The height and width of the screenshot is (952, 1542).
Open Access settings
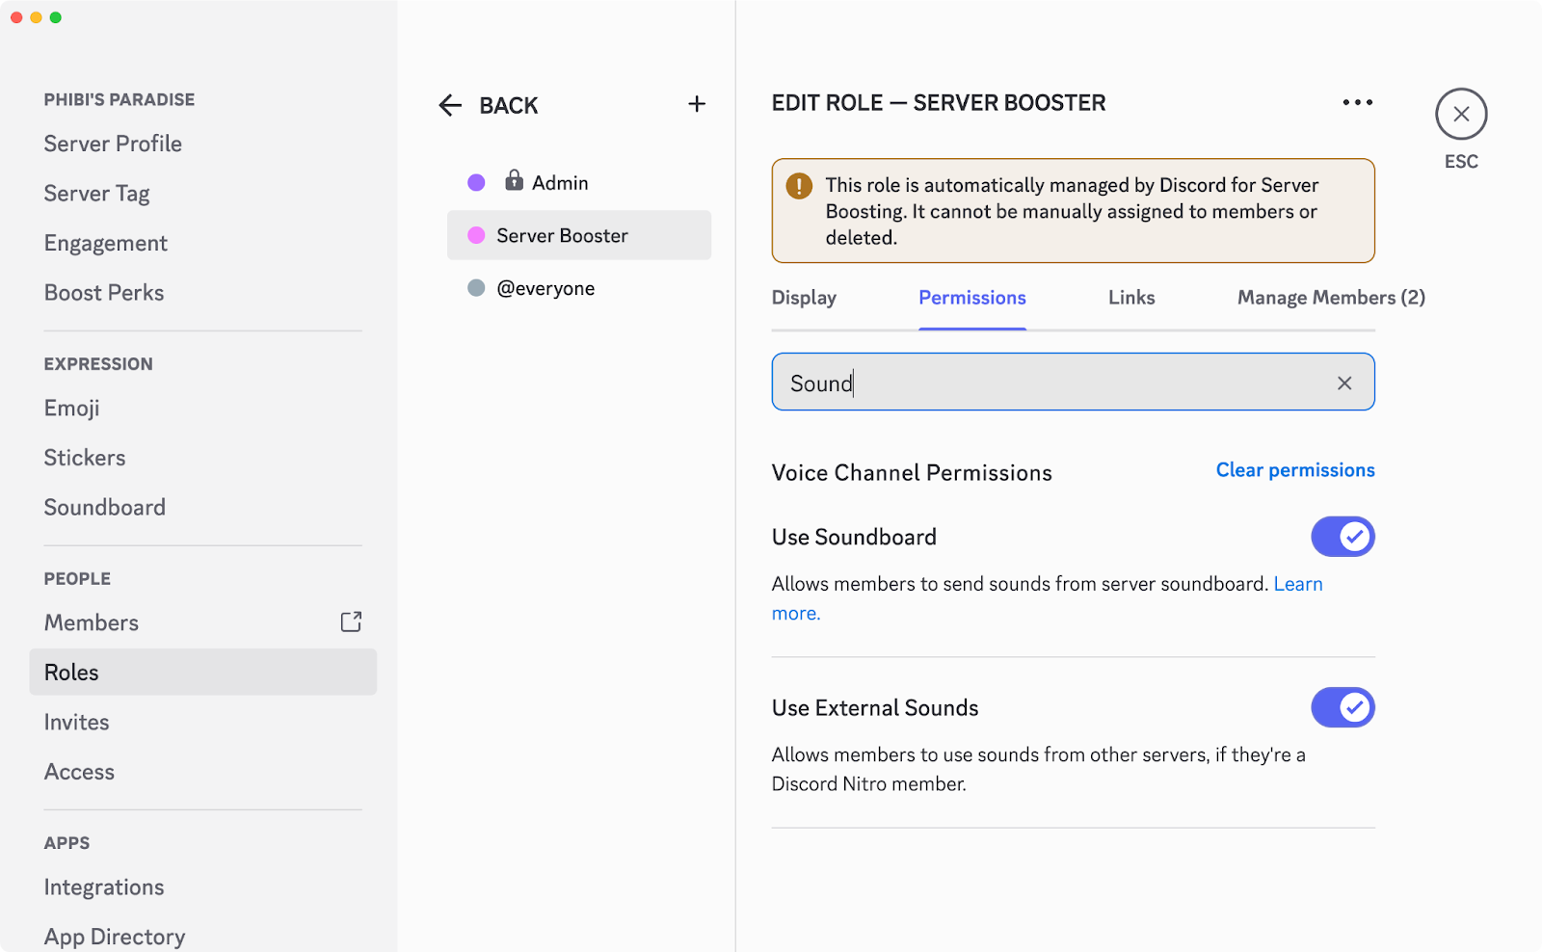(x=79, y=772)
